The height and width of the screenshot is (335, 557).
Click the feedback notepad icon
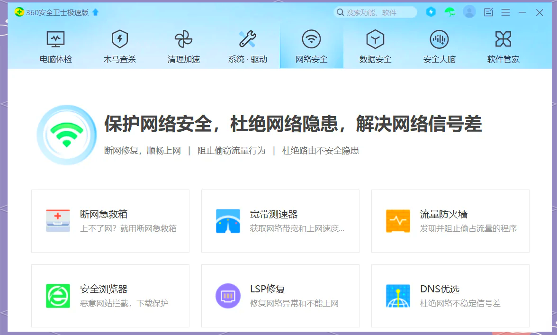pyautogui.click(x=488, y=12)
